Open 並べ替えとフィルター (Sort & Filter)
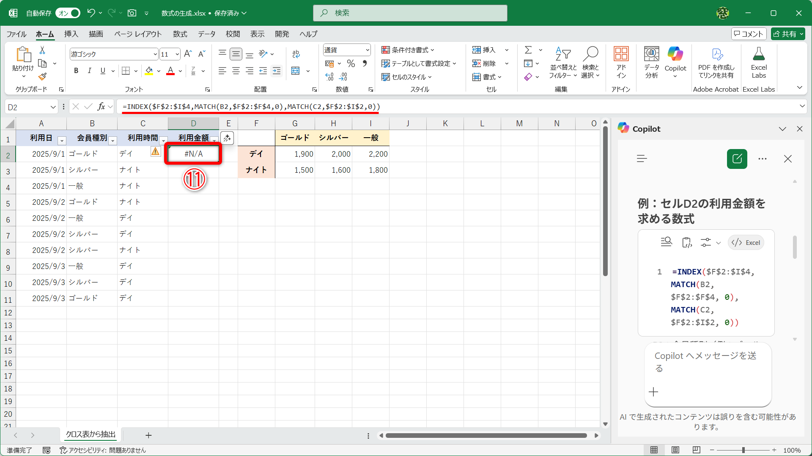Image resolution: width=812 pixels, height=456 pixels. (x=563, y=63)
